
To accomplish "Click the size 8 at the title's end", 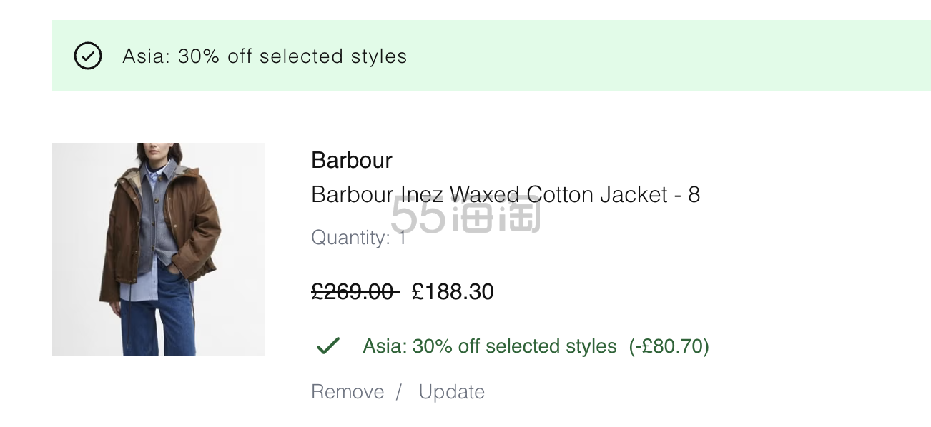I will click(x=694, y=194).
